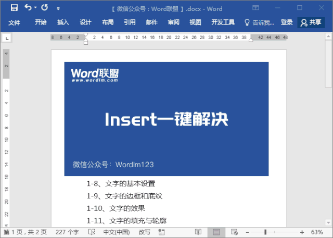The width and height of the screenshot is (333, 238).
Task: Switch to the 插入 tab
Action: (63, 22)
